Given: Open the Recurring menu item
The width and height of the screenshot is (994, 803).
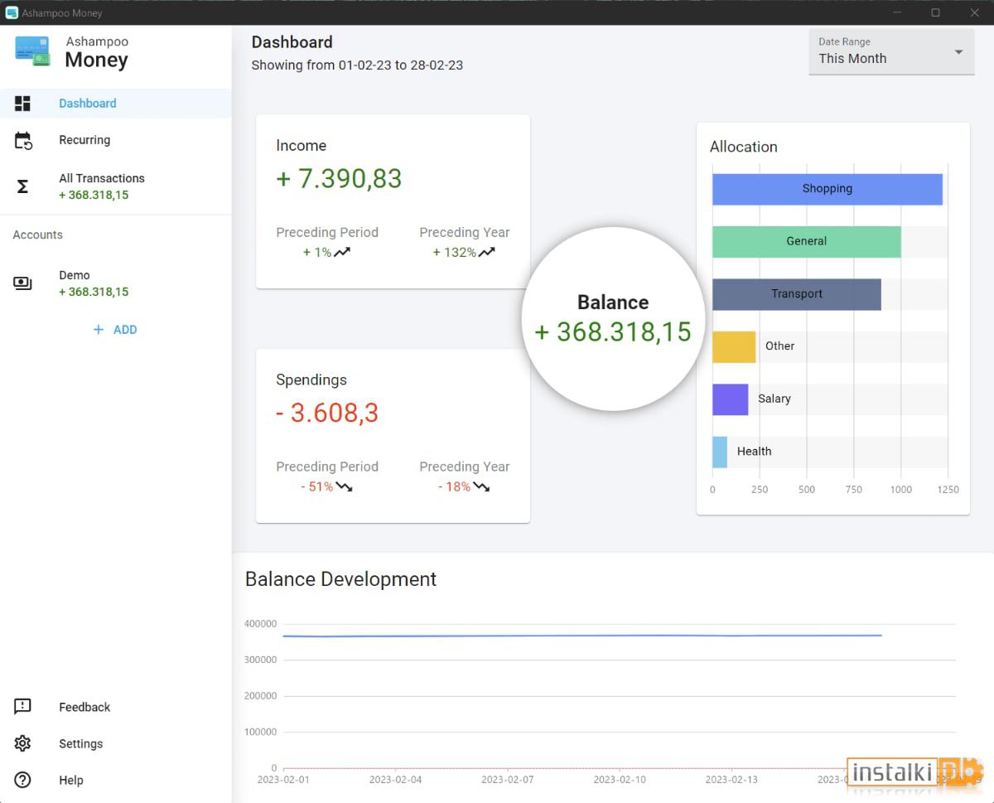Looking at the screenshot, I should (x=116, y=140).
